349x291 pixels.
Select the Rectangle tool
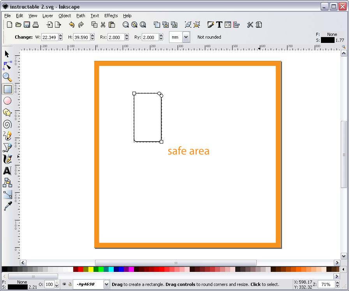click(7, 89)
